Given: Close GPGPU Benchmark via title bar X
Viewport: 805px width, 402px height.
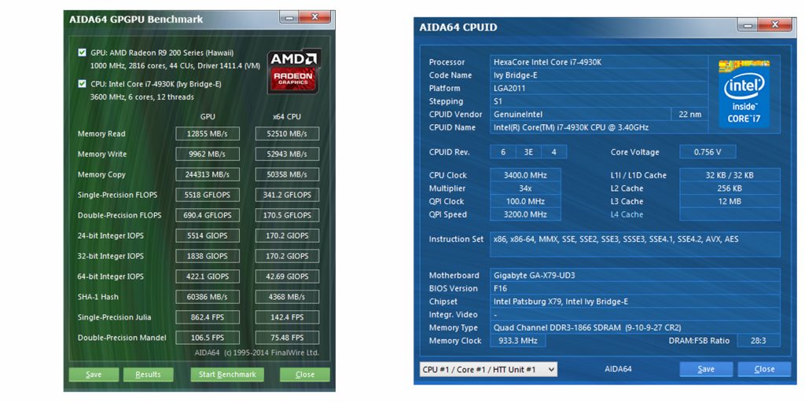Looking at the screenshot, I should coord(314,17).
